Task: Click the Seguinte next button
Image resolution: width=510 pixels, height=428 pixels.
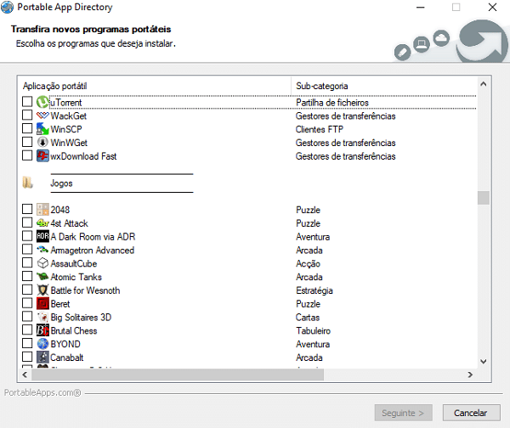Action: pyautogui.click(x=403, y=413)
